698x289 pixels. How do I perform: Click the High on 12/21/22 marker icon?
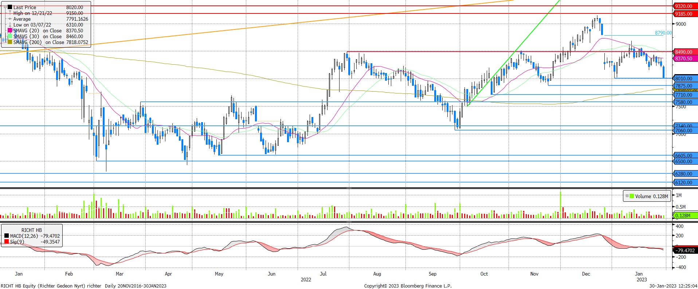pos(10,13)
